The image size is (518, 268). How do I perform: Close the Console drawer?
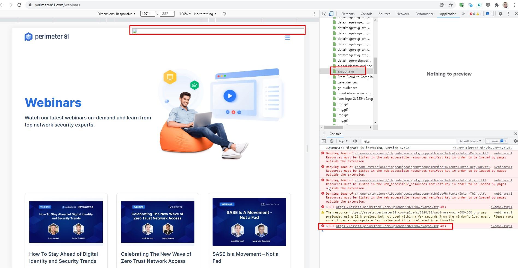click(x=516, y=134)
